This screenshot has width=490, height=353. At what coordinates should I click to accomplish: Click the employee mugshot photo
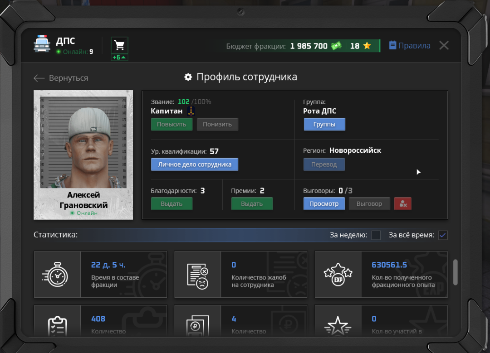click(x=83, y=140)
